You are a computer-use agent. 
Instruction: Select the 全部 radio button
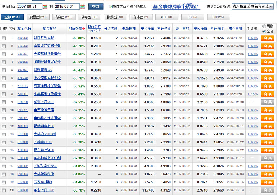coord(264,31)
